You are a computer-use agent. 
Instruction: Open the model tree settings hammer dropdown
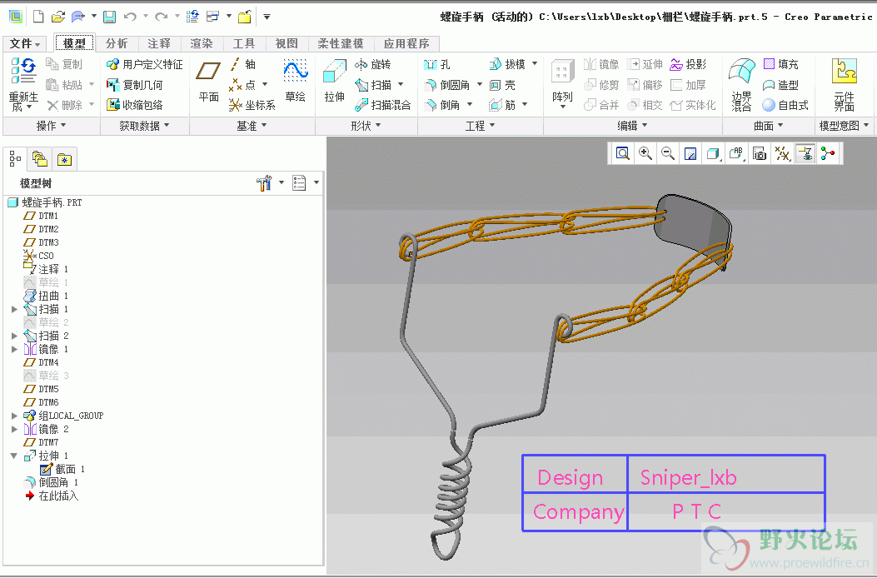click(282, 182)
